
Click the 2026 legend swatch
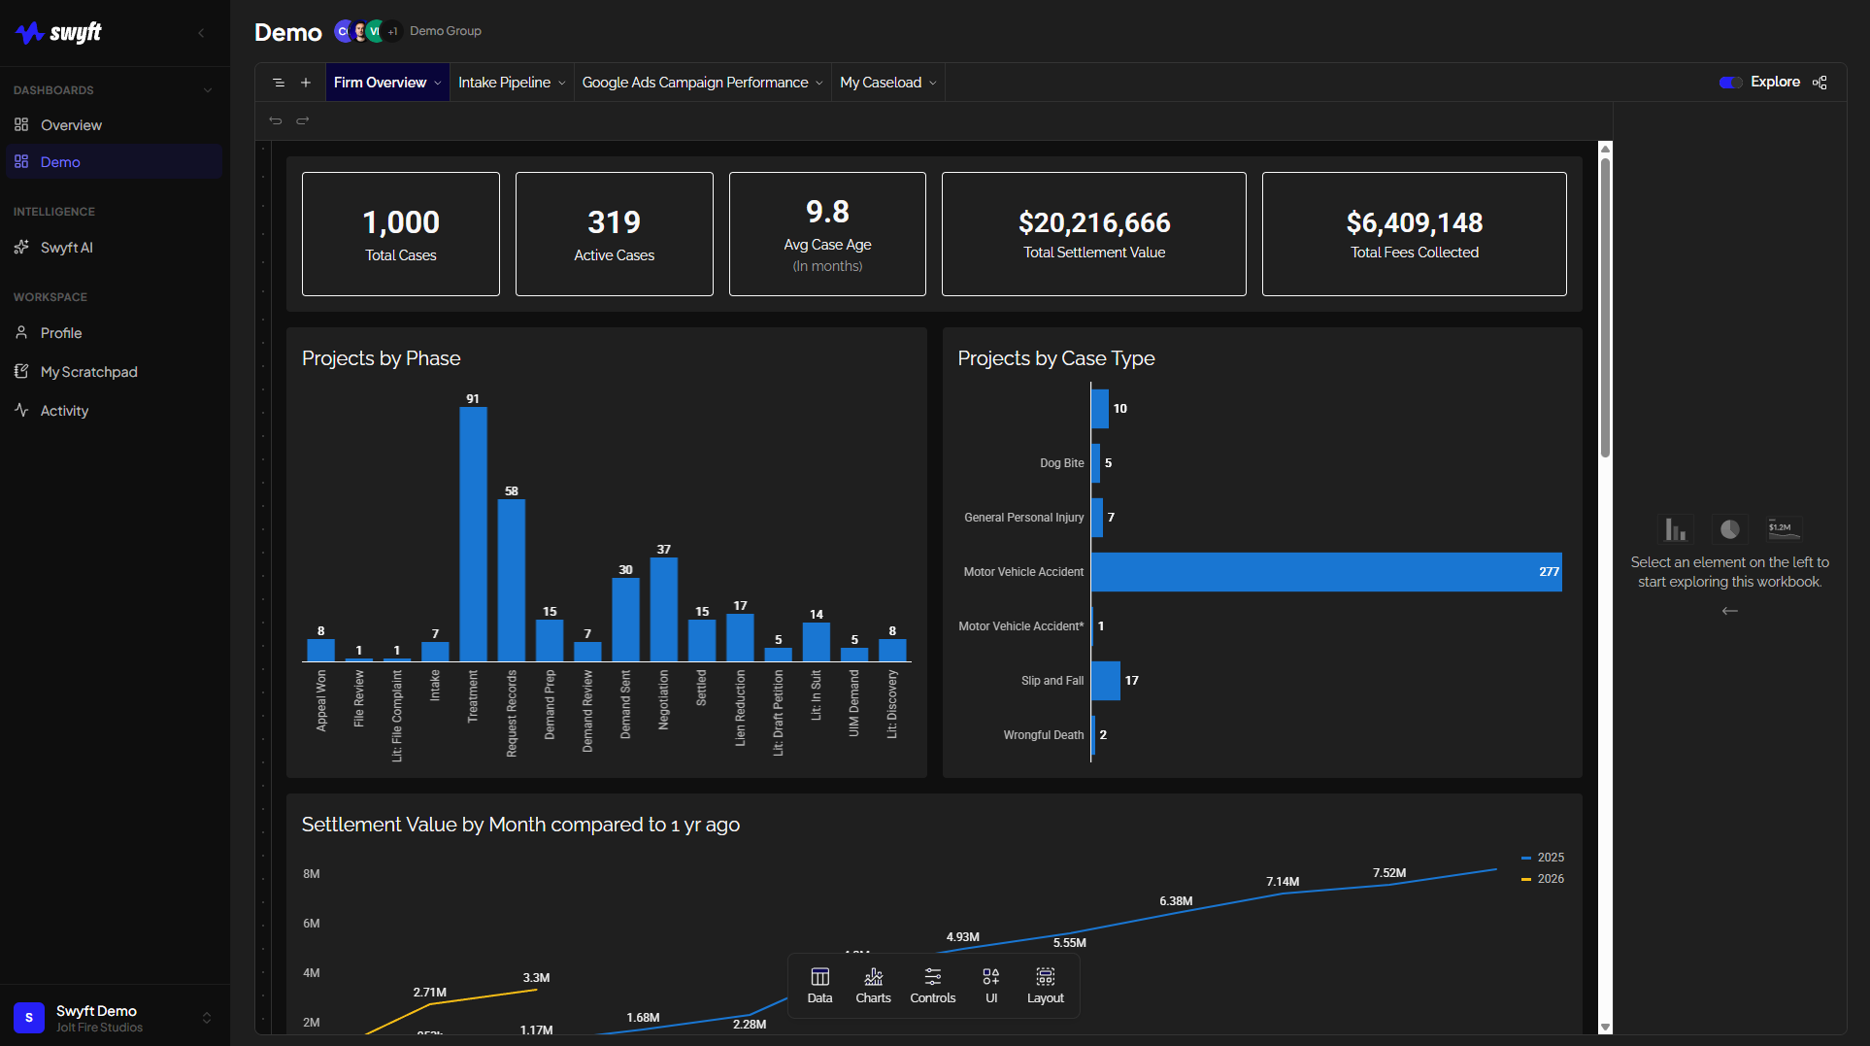click(x=1526, y=879)
